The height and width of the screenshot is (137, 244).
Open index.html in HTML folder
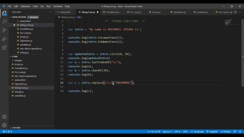click(20, 80)
